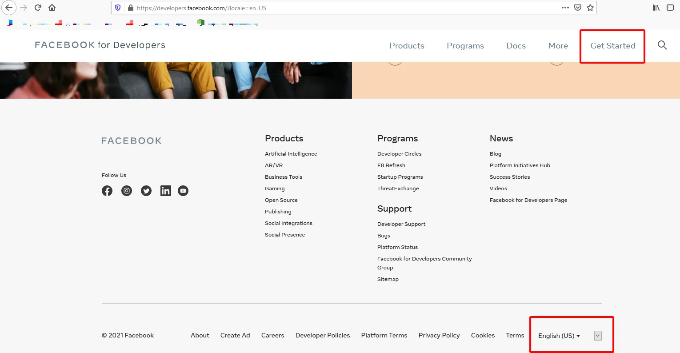This screenshot has height=353, width=680.
Task: Bookmark this page with star icon
Action: tap(590, 8)
